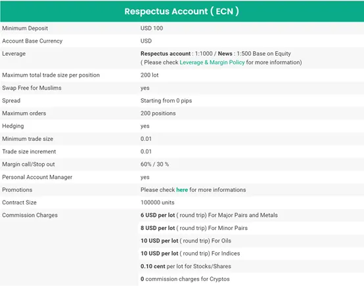Click the Respectus Account (ECN) header

181,11
